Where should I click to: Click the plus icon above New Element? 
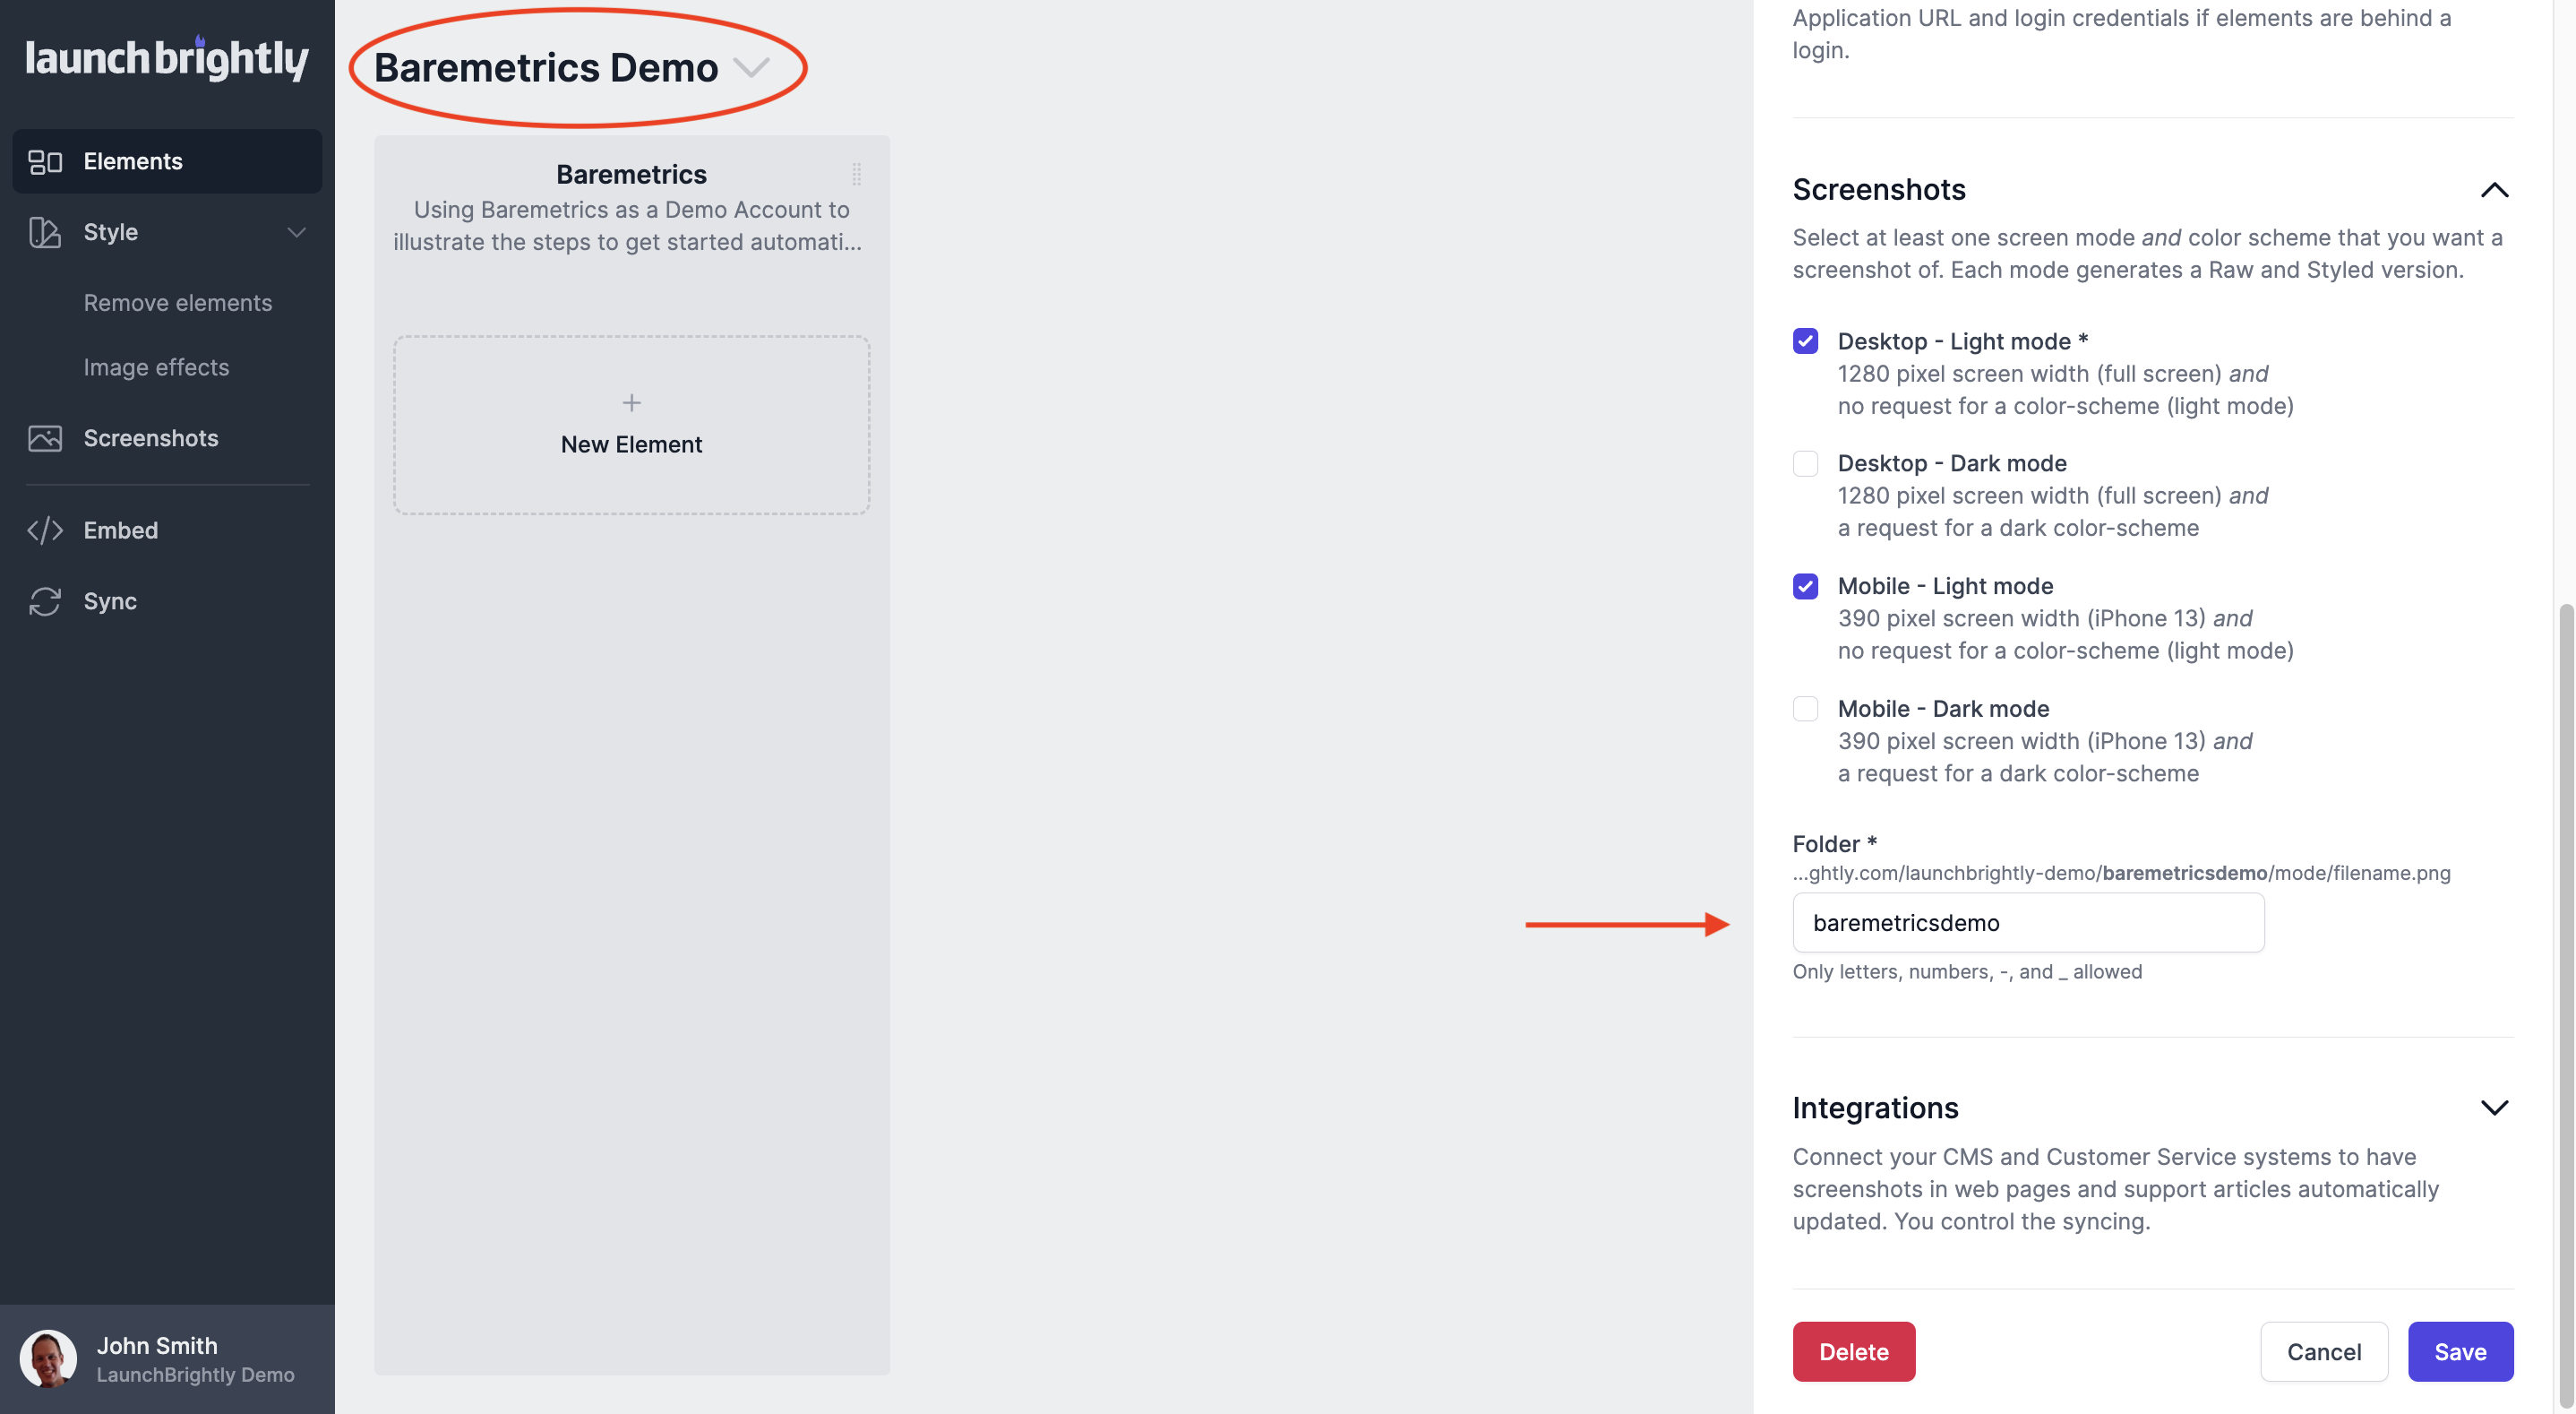pos(631,403)
